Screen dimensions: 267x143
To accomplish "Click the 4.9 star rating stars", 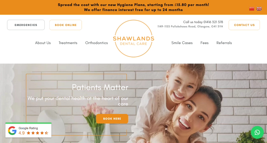I will pos(38,133).
